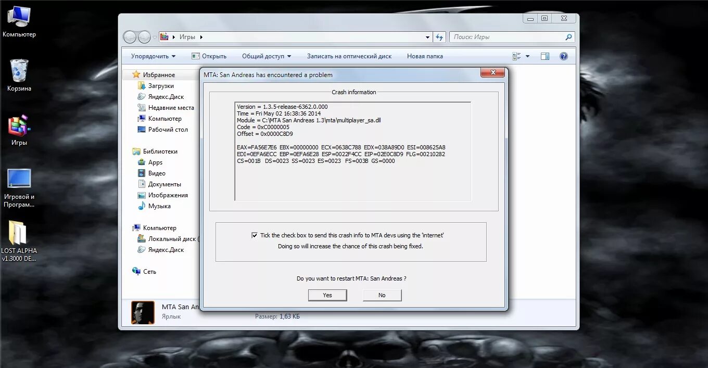Click inside the crash information text box
The width and height of the screenshot is (708, 368).
(353, 151)
